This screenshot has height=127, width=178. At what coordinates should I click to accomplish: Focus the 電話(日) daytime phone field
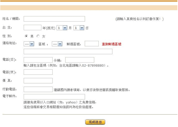click(x=38, y=60)
